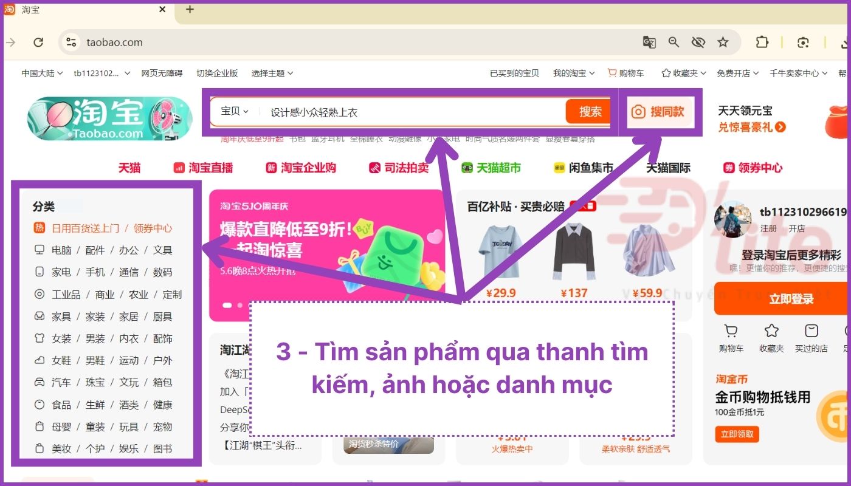This screenshot has height=486, width=851.
Task: Open 网页无障碍 accessibility link
Action: pos(162,73)
